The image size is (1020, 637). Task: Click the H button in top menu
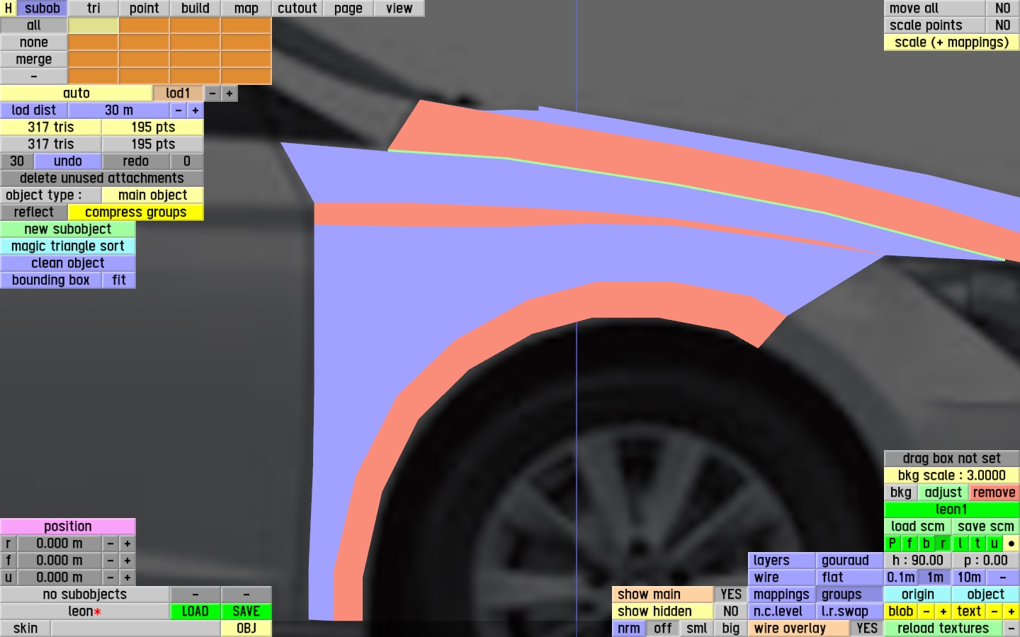tap(8, 8)
